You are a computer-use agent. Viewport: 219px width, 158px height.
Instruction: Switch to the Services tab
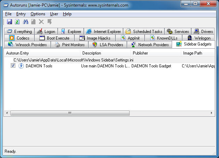point(178,31)
